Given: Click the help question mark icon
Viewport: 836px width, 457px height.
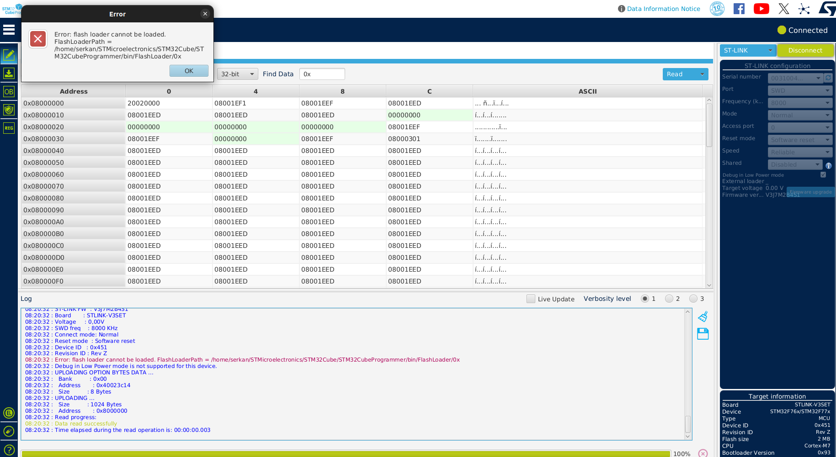Looking at the screenshot, I should pos(9,450).
